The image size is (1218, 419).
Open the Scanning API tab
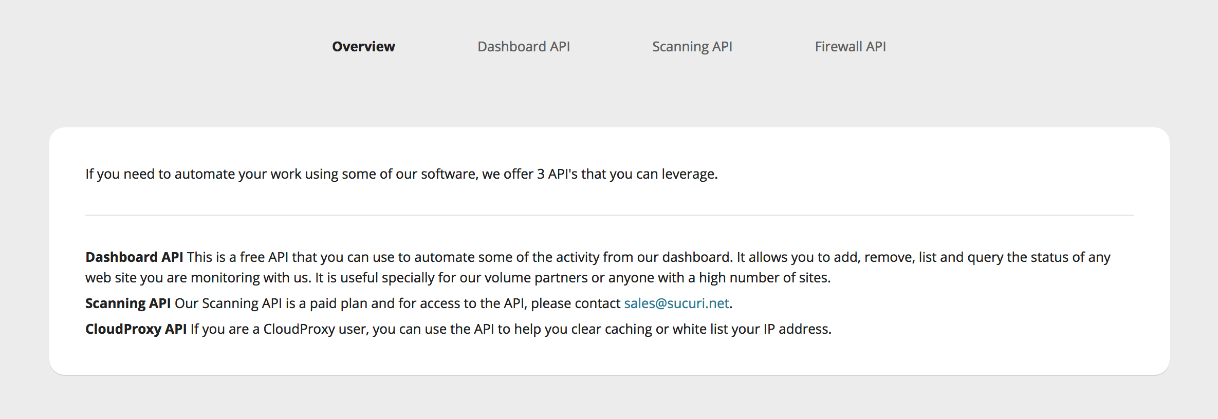[692, 47]
